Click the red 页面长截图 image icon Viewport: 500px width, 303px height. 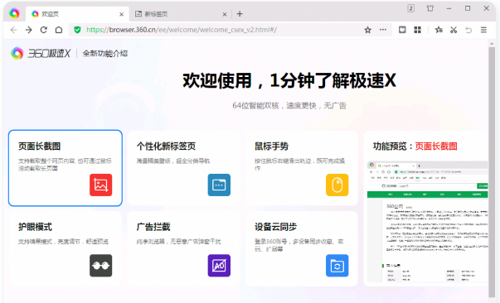point(101,185)
